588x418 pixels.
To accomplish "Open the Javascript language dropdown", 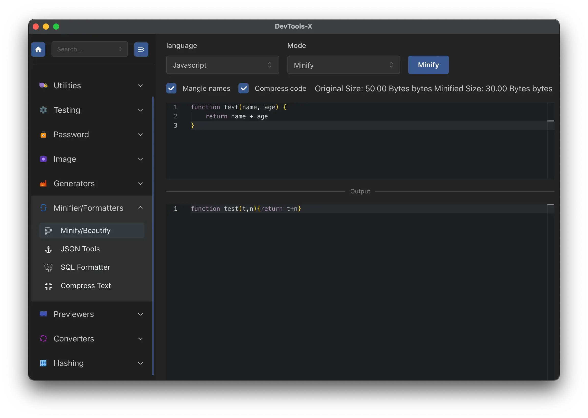I will 223,65.
